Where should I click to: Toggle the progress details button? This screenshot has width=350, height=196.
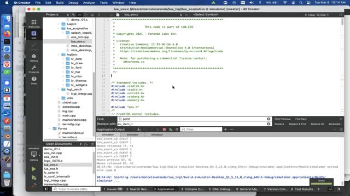(330, 189)
